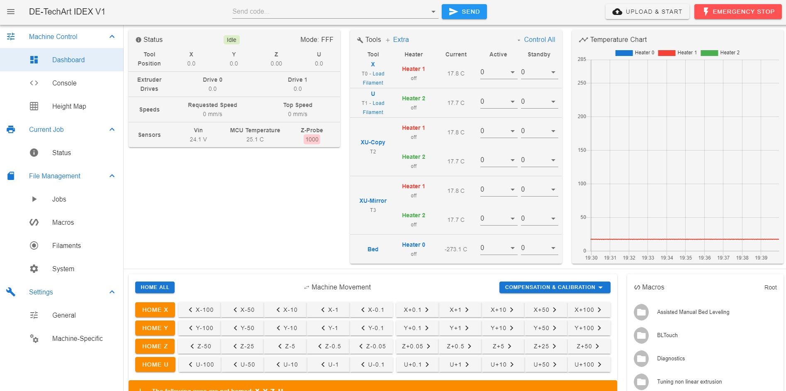Click the File Management SD card icon

(x=11, y=176)
